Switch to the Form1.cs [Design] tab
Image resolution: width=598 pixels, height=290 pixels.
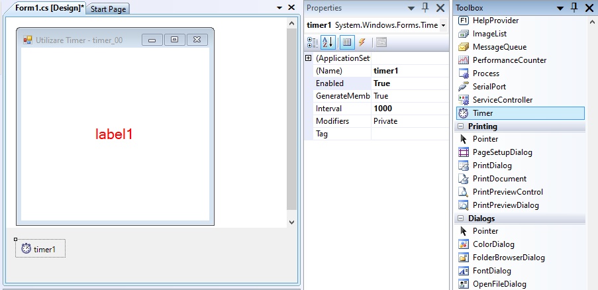[45, 9]
